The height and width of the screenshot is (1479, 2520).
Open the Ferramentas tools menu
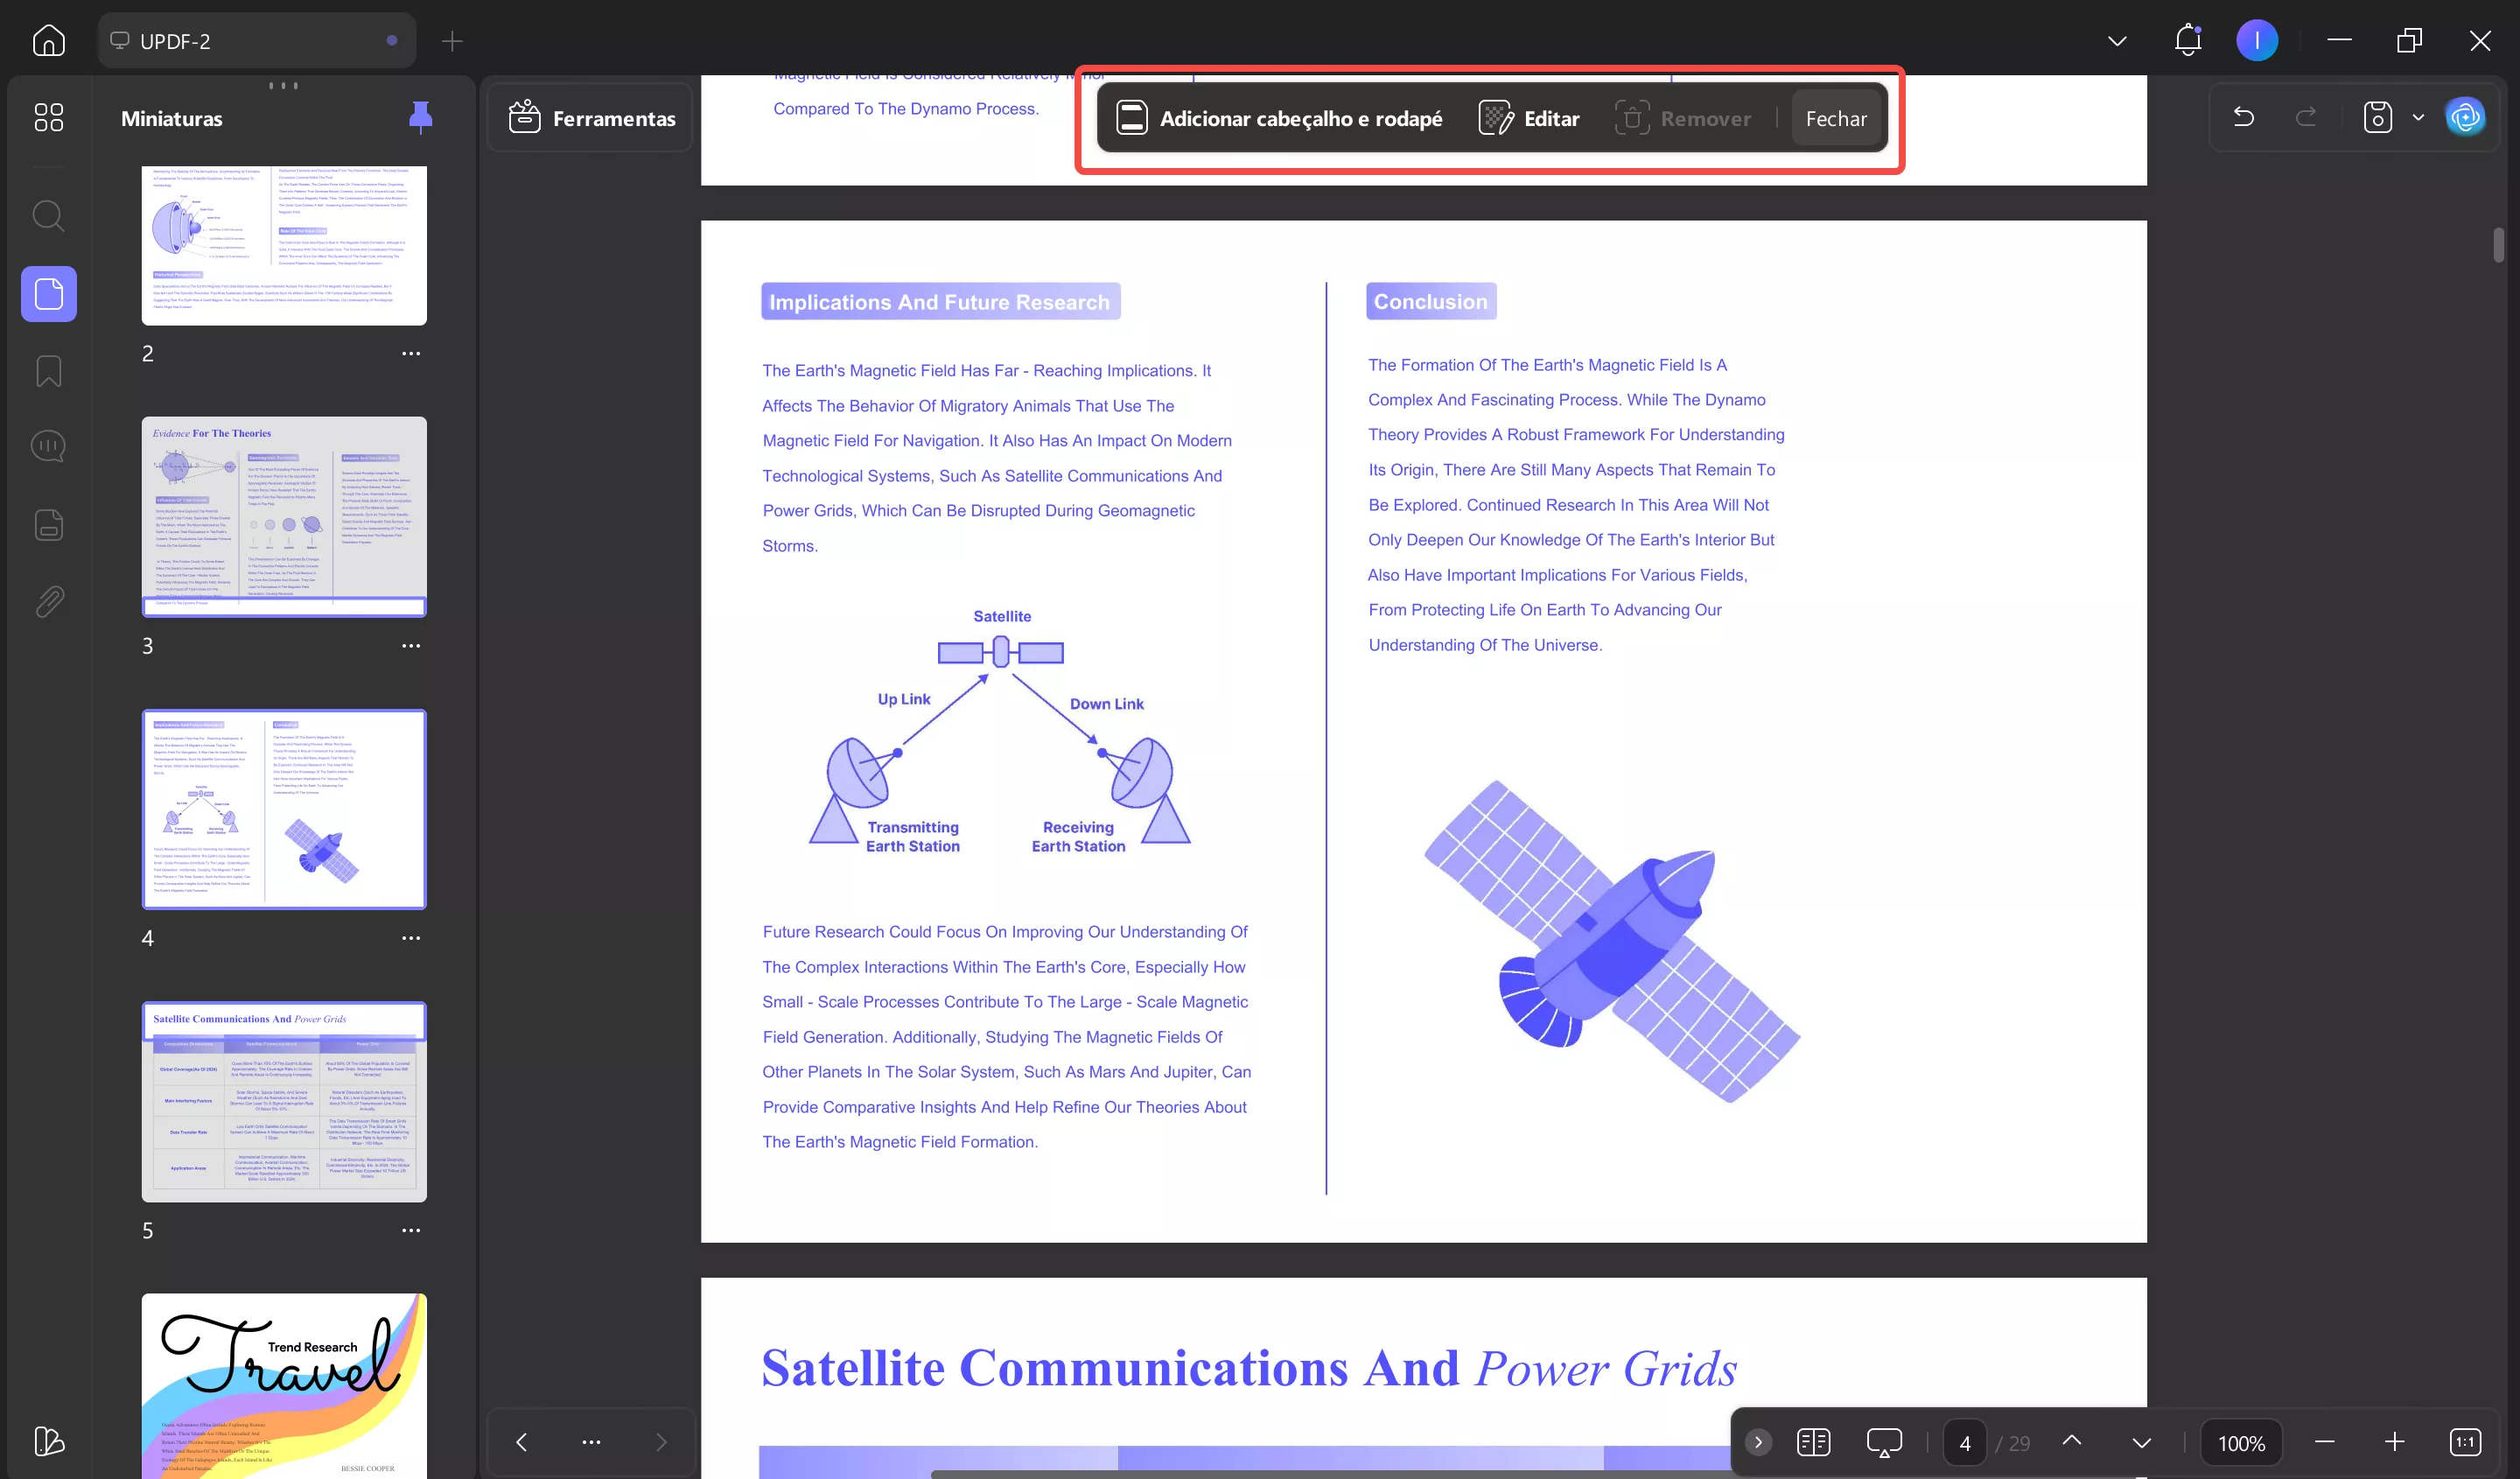pos(592,118)
